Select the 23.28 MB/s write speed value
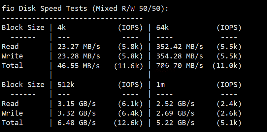 click(79, 56)
